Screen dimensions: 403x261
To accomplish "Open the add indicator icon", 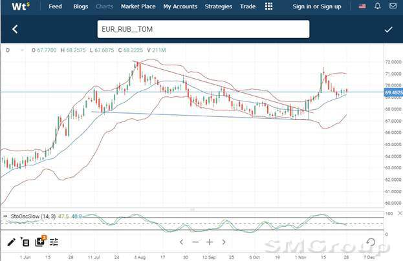I will pyautogui.click(x=40, y=242).
